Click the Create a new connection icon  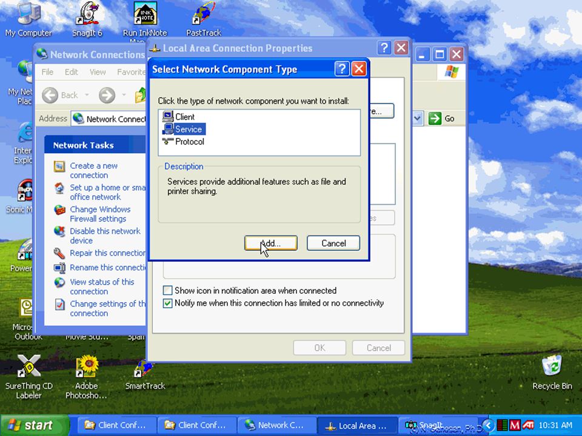click(59, 167)
